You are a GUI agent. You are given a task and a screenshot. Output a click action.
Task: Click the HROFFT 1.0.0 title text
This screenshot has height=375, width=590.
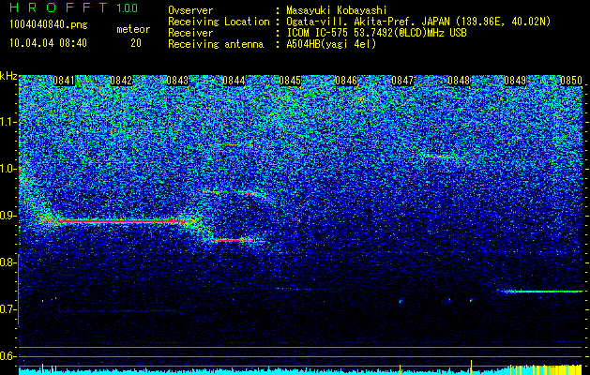(74, 7)
